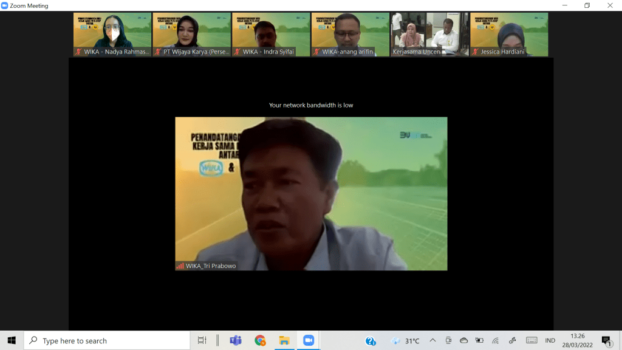
Task: Open the clock showing 13.26 28/03/2022
Action: [577, 340]
